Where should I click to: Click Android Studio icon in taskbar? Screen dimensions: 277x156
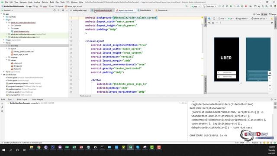131,147
